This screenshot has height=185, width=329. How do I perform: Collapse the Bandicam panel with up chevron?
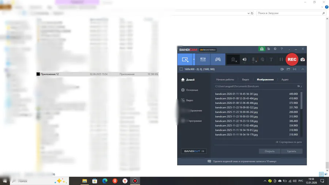coord(303,69)
